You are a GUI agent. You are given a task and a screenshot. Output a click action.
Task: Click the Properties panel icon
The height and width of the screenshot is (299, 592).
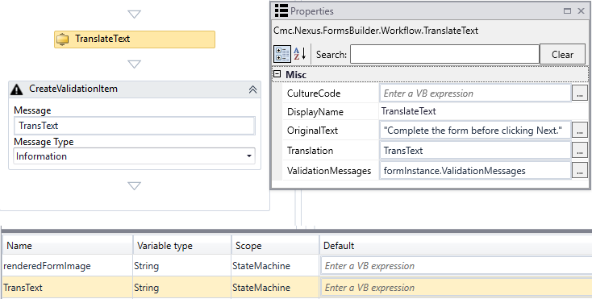281,11
